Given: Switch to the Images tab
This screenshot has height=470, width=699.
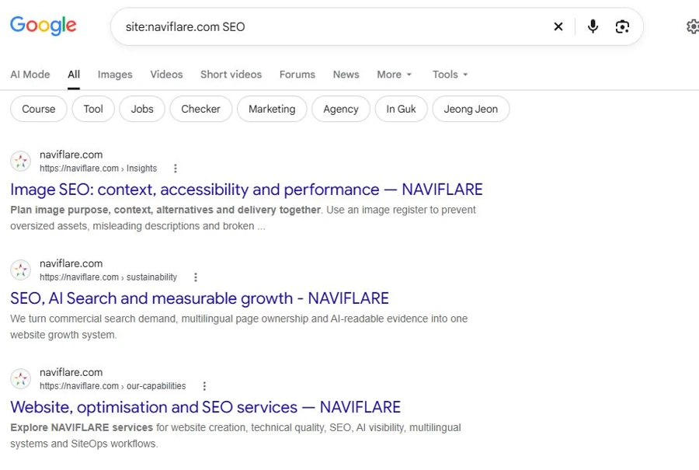Looking at the screenshot, I should pyautogui.click(x=115, y=75).
